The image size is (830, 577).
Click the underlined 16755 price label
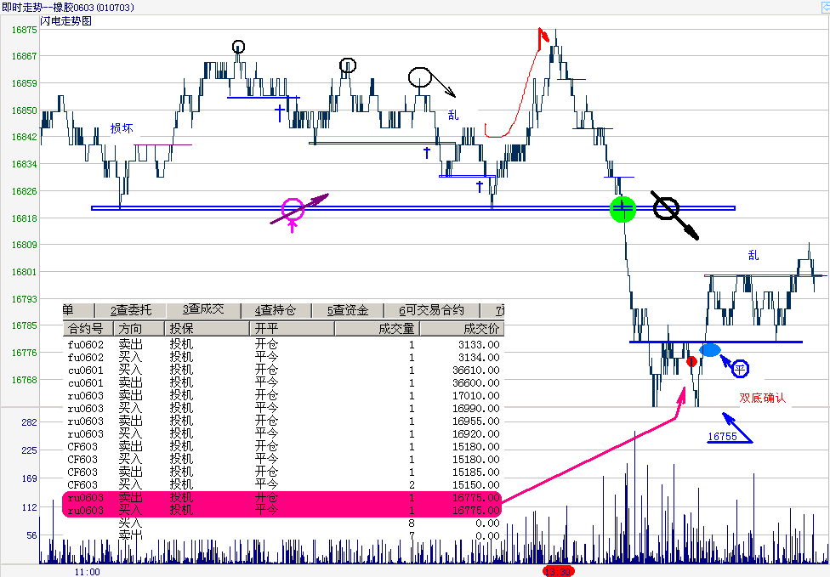pos(722,437)
